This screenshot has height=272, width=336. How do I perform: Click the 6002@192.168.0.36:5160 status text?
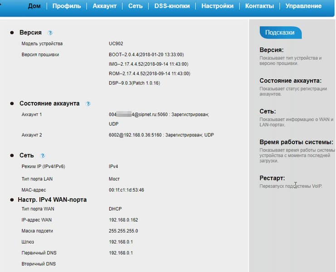(161, 135)
